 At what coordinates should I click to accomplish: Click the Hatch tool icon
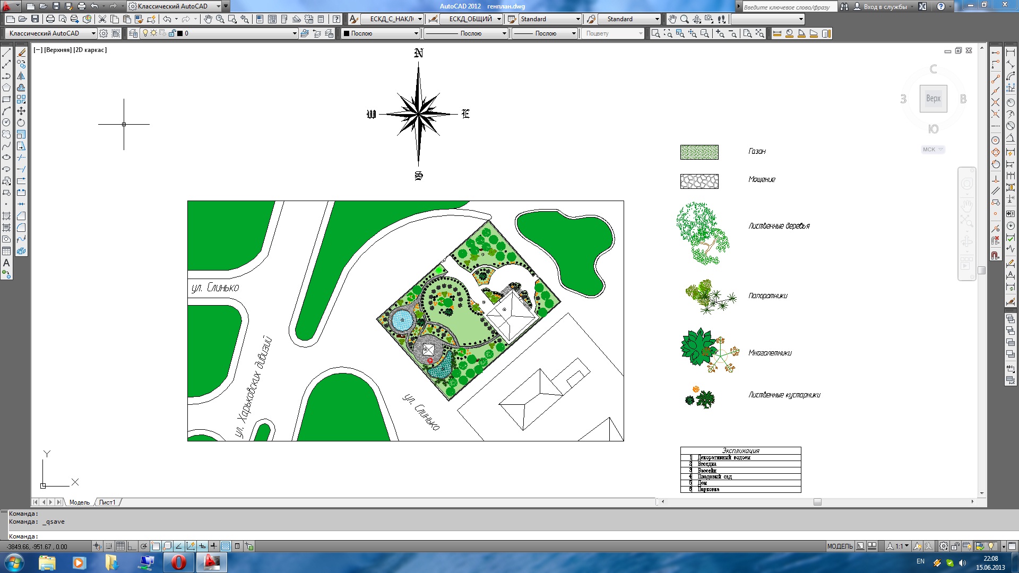coord(6,216)
